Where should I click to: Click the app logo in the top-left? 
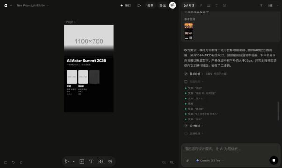click(x=6, y=6)
